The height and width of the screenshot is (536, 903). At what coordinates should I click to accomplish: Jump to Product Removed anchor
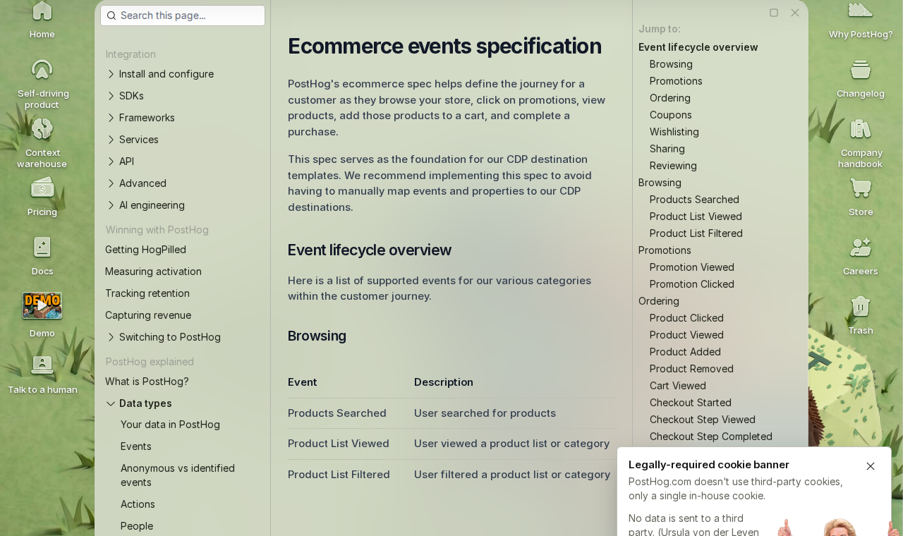[x=691, y=369]
